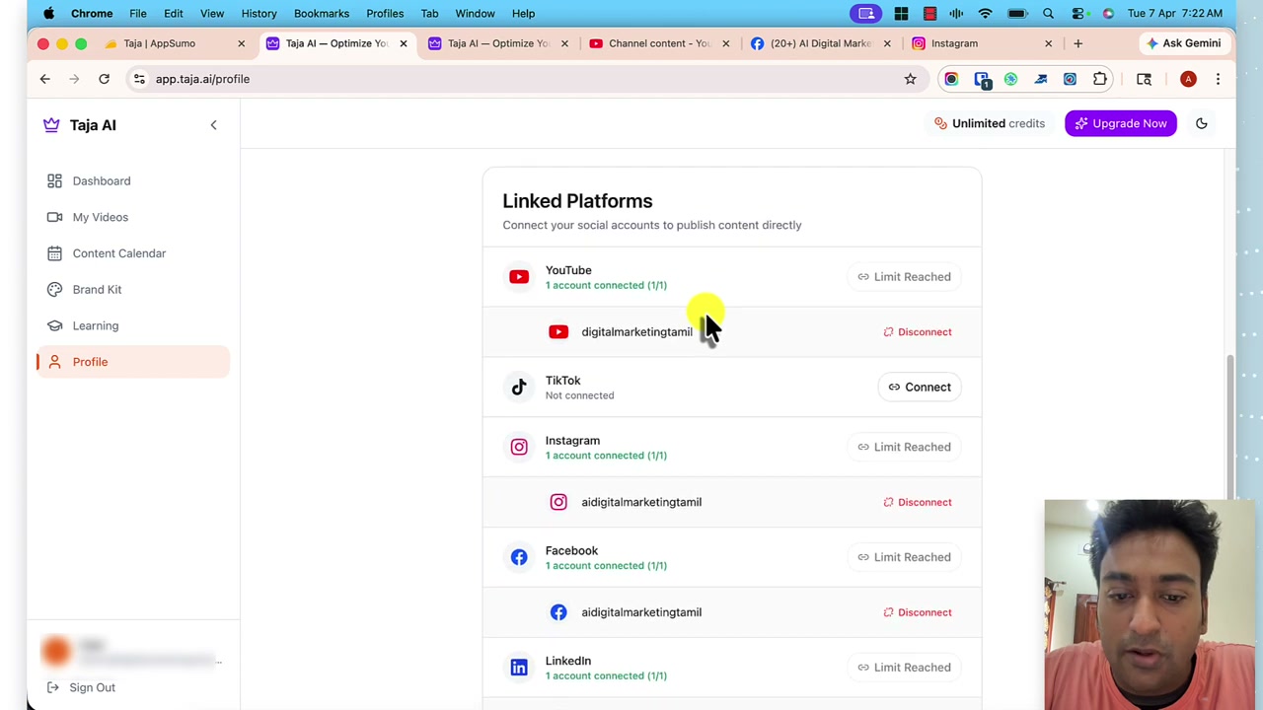This screenshot has height=710, width=1263.
Task: Switch to the Channel content YouTube tab
Action: coord(659,43)
